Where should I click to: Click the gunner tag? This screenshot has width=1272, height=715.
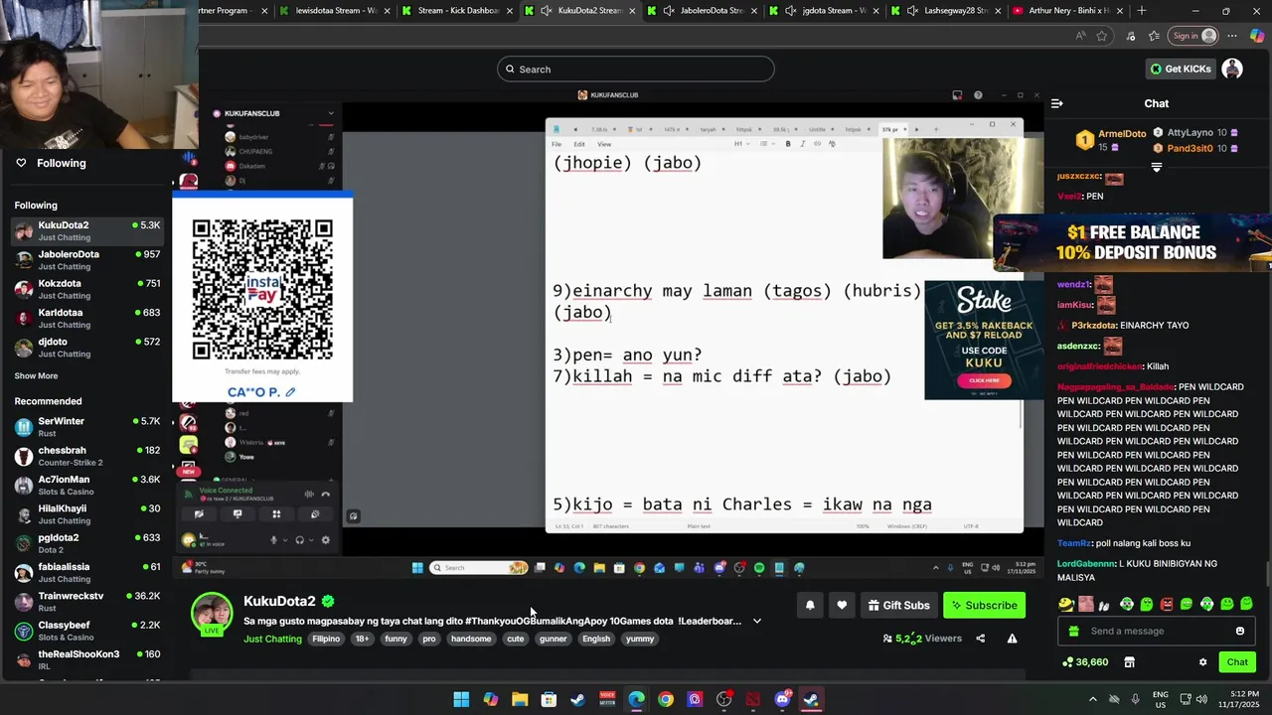[553, 639]
